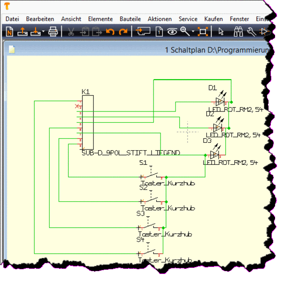Click the SUB-D_9POL_STIFT_LIEGEND label

[x=131, y=153]
